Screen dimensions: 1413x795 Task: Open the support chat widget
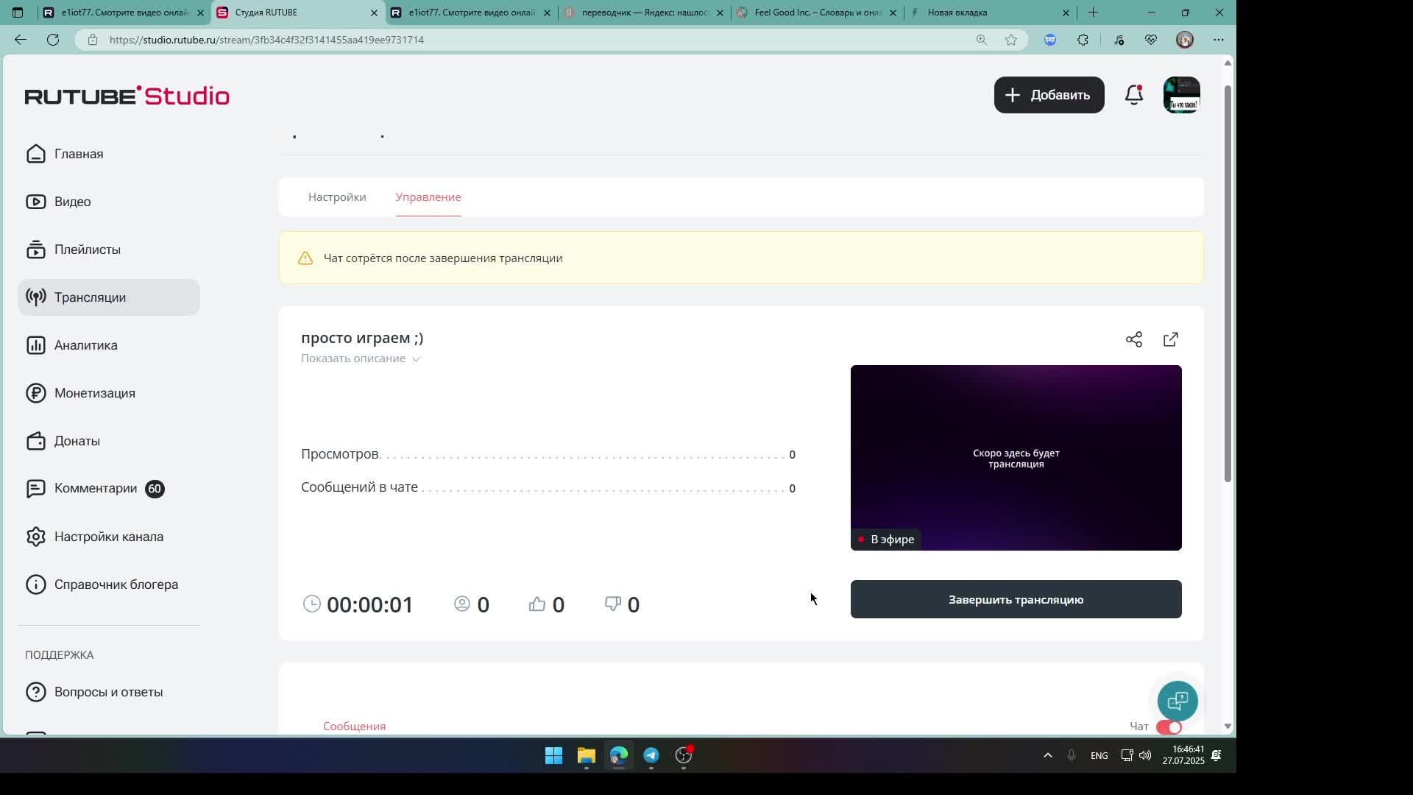[x=1177, y=700]
